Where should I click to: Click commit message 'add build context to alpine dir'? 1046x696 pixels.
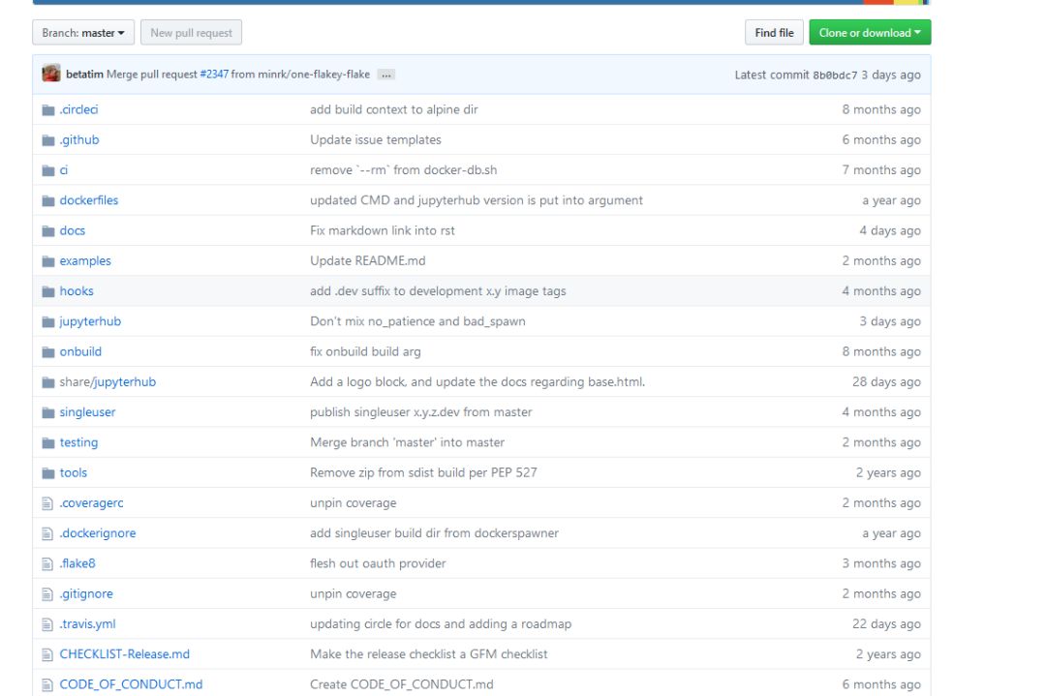pyautogui.click(x=393, y=109)
